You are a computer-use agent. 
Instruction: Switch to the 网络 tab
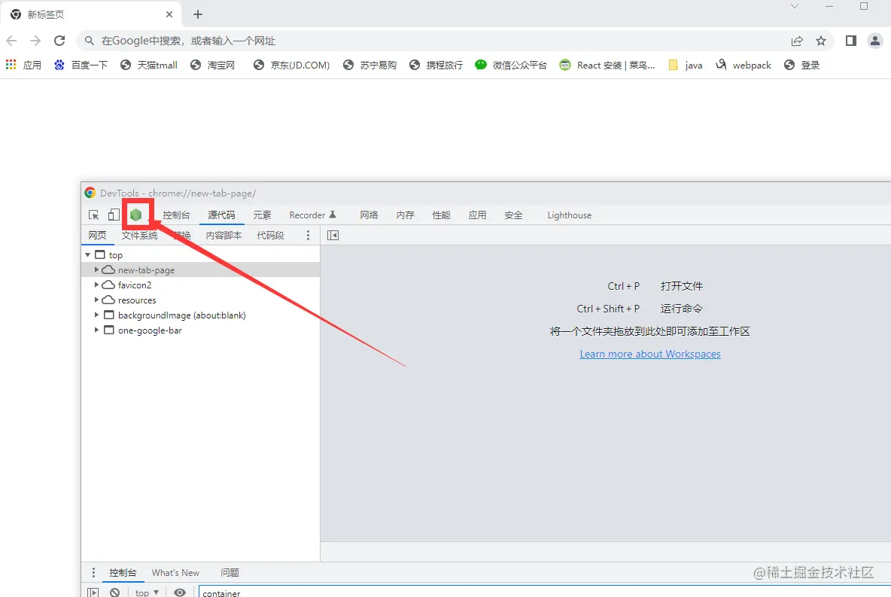(x=369, y=215)
